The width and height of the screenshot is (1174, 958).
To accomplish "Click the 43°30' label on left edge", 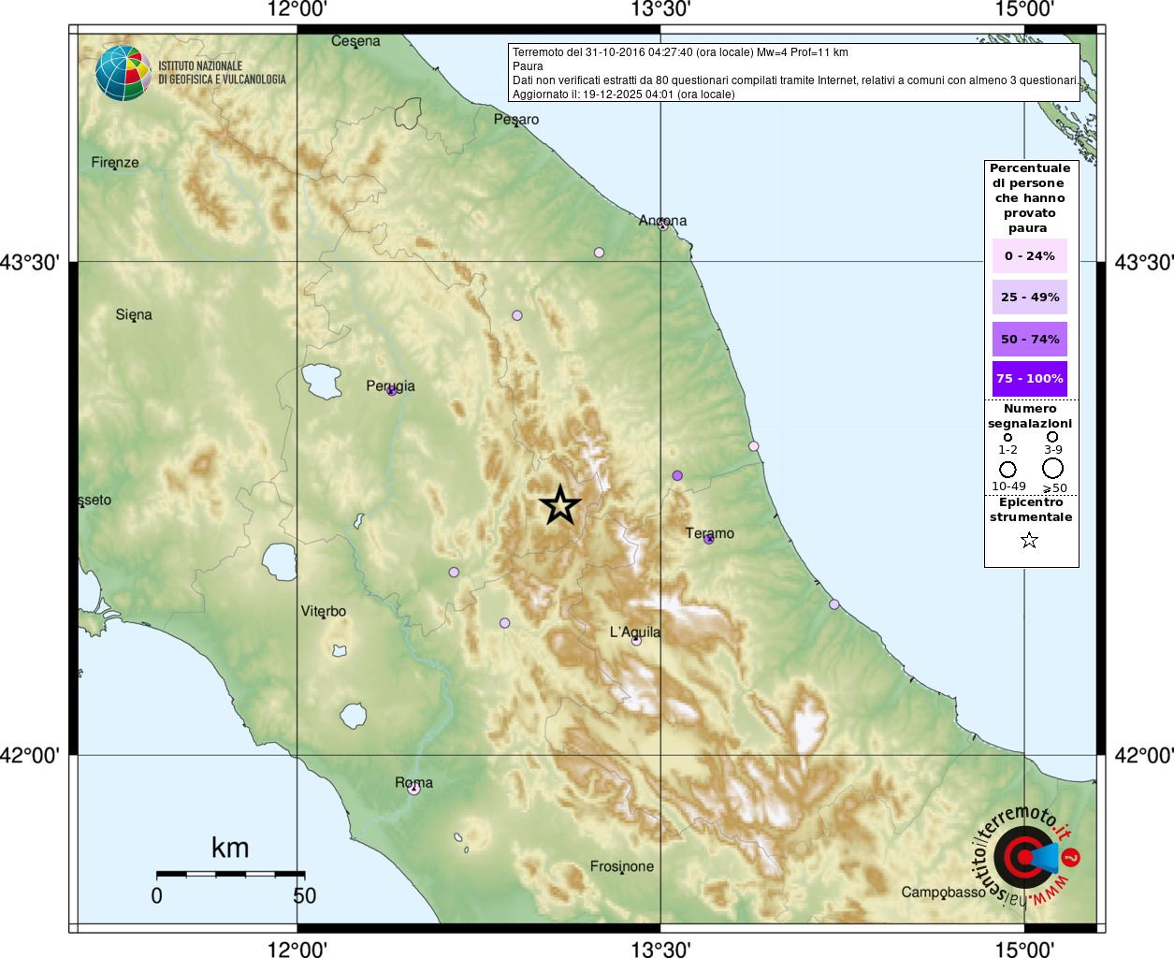I will coord(30,262).
